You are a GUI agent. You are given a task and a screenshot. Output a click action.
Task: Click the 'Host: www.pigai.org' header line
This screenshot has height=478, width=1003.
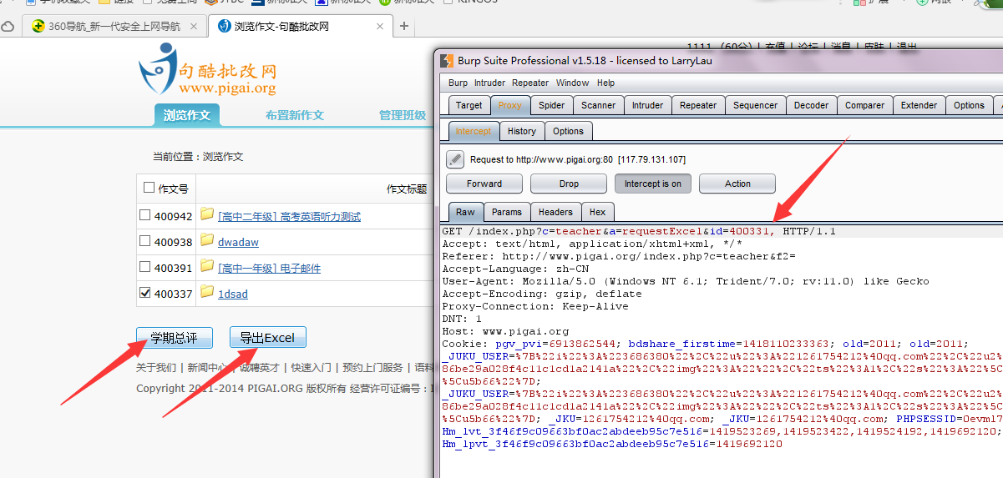(505, 331)
